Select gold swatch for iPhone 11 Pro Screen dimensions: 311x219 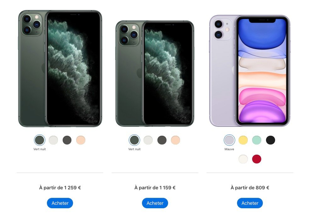tap(176, 140)
